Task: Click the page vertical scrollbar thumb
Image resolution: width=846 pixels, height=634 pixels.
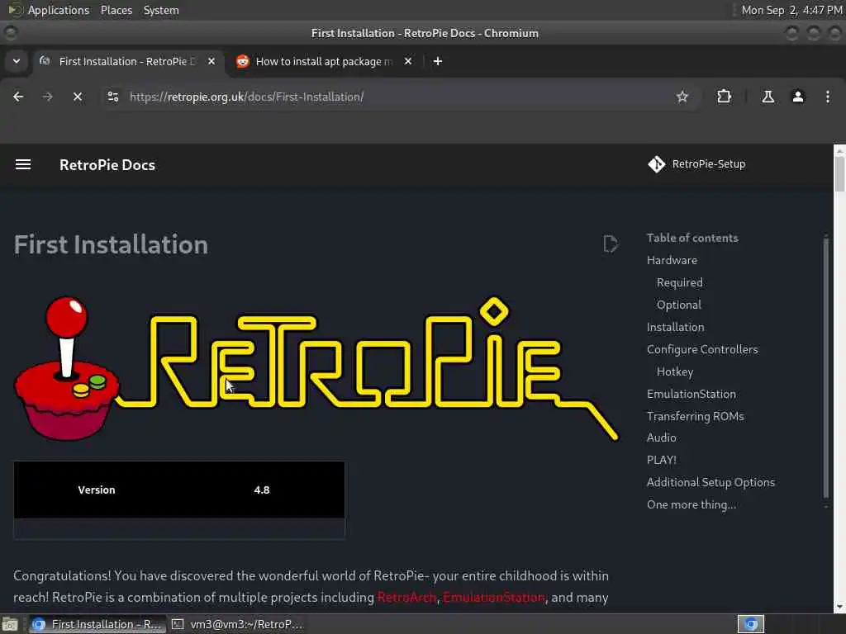Action: pos(839,173)
